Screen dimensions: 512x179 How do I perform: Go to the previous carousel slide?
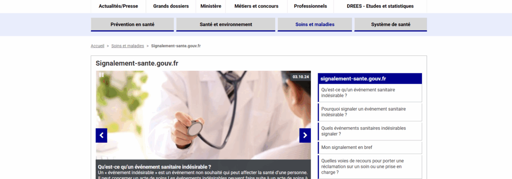click(x=102, y=135)
